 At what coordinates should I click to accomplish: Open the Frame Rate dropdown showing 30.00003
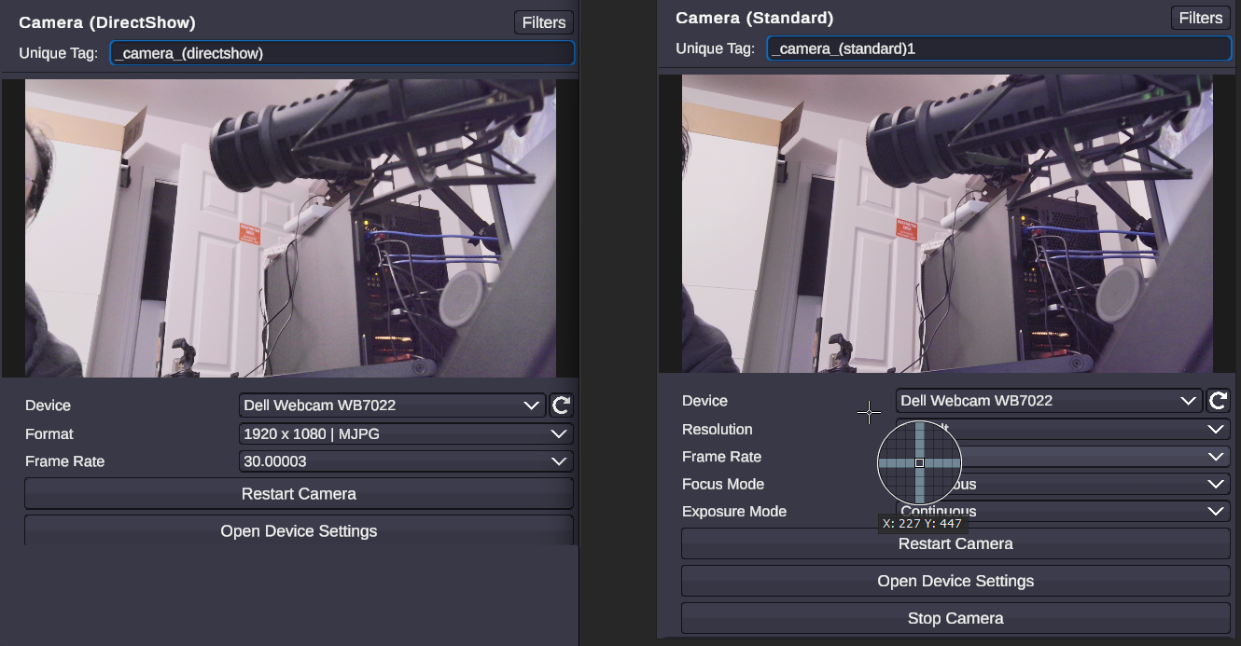pyautogui.click(x=406, y=460)
